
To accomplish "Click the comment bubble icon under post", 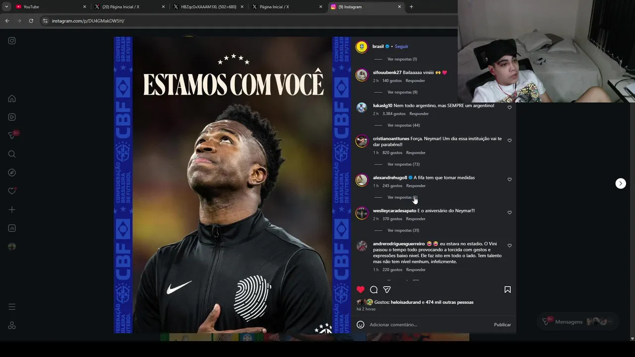I will pos(374,290).
